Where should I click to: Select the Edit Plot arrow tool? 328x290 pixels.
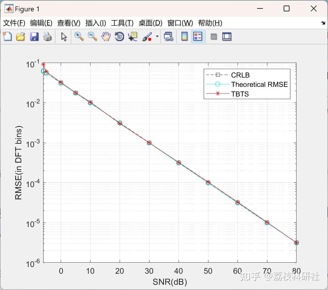tap(64, 37)
